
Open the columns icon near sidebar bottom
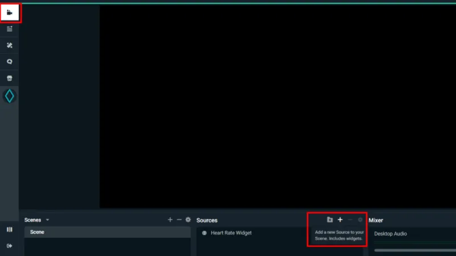tap(10, 230)
